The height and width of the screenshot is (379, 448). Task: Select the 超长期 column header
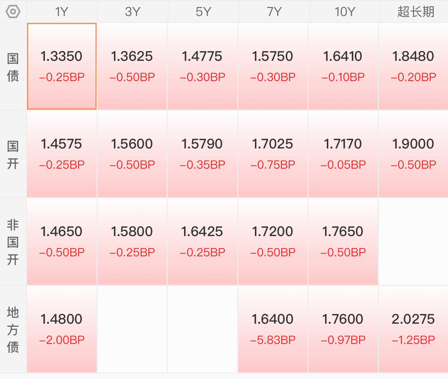[415, 11]
